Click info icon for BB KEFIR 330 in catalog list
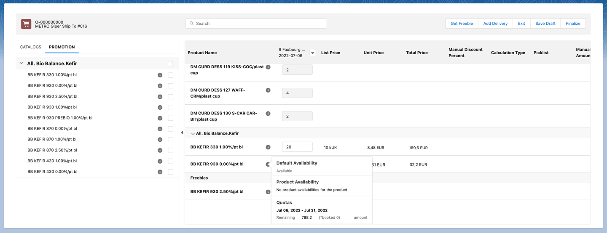Screen dimensions: 607x233 pos(160,75)
